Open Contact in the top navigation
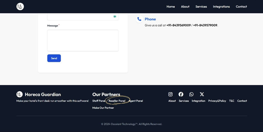The height and width of the screenshot is (132, 263). 241,7
